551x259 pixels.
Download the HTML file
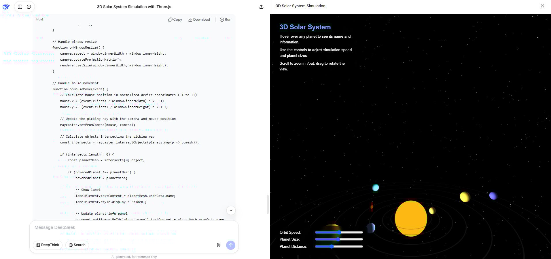click(199, 20)
